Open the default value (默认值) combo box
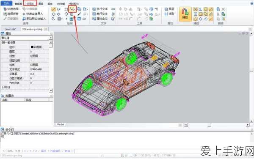The width and height of the screenshot is (254, 159). 27,38
